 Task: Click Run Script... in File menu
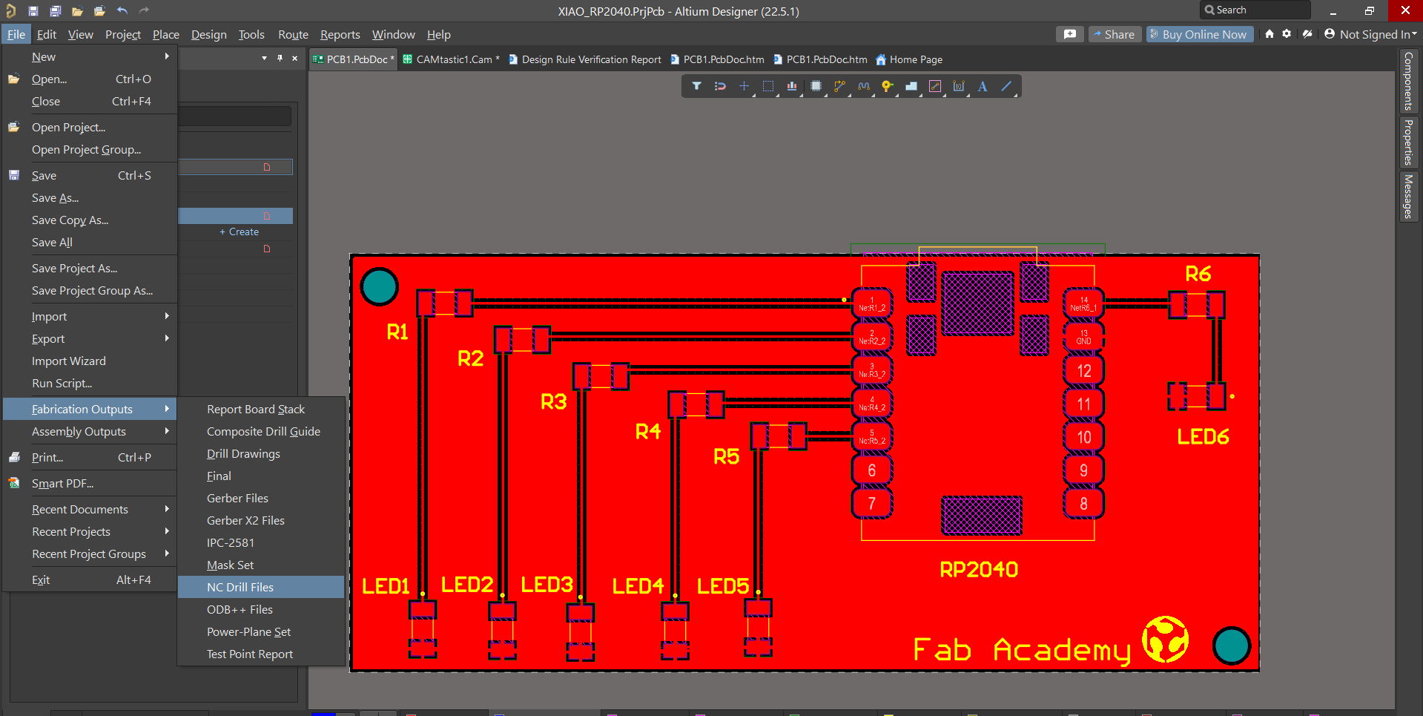[x=90, y=383]
